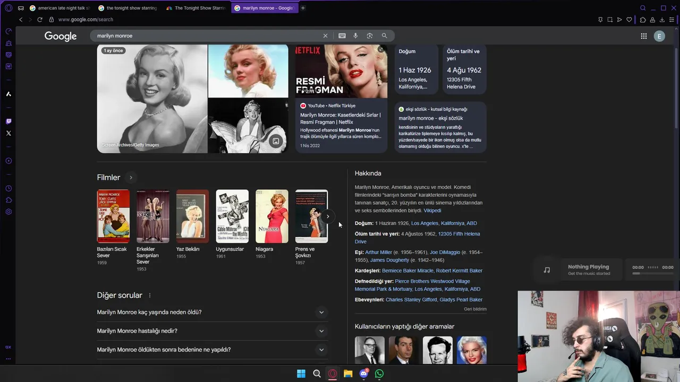
Task: Open X (Twitter) sidebar panel
Action: coord(8,133)
